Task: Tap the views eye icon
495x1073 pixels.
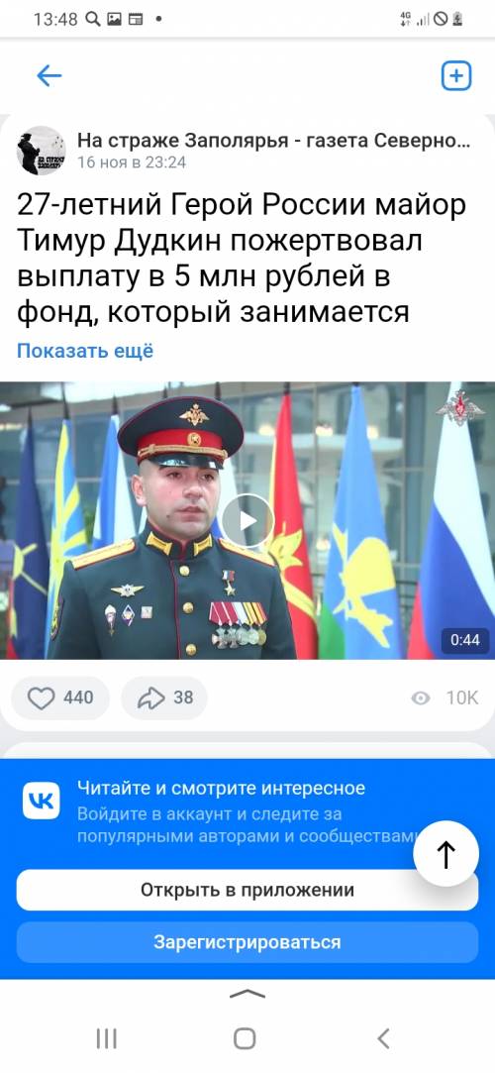Action: point(421,697)
